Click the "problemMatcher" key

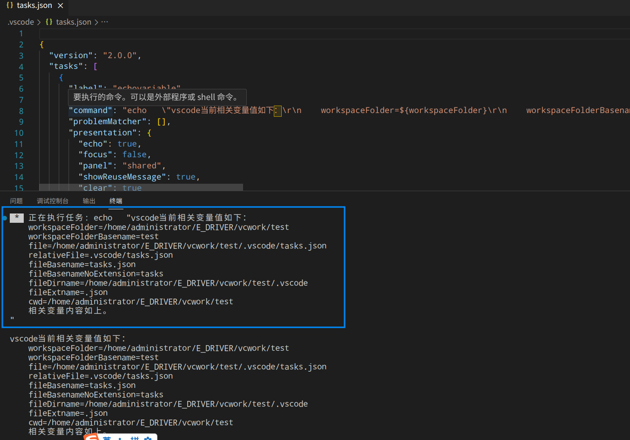[108, 121]
